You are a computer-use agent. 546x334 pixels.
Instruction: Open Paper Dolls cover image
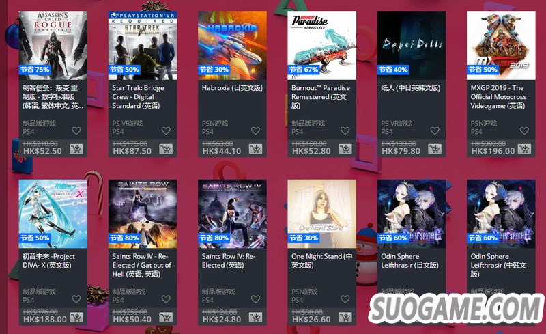412,45
